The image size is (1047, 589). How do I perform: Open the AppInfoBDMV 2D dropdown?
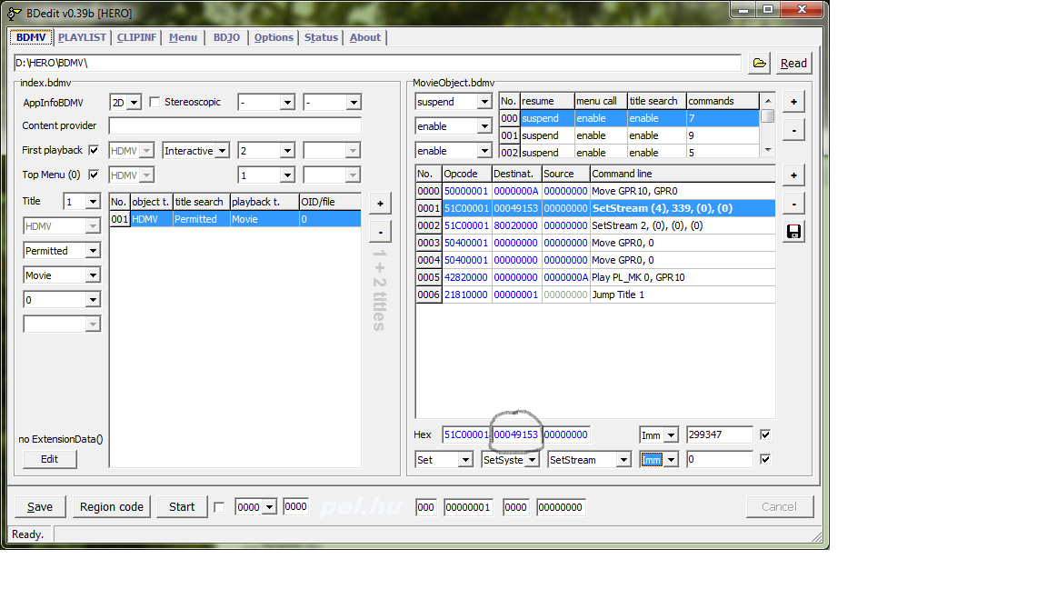(135, 103)
